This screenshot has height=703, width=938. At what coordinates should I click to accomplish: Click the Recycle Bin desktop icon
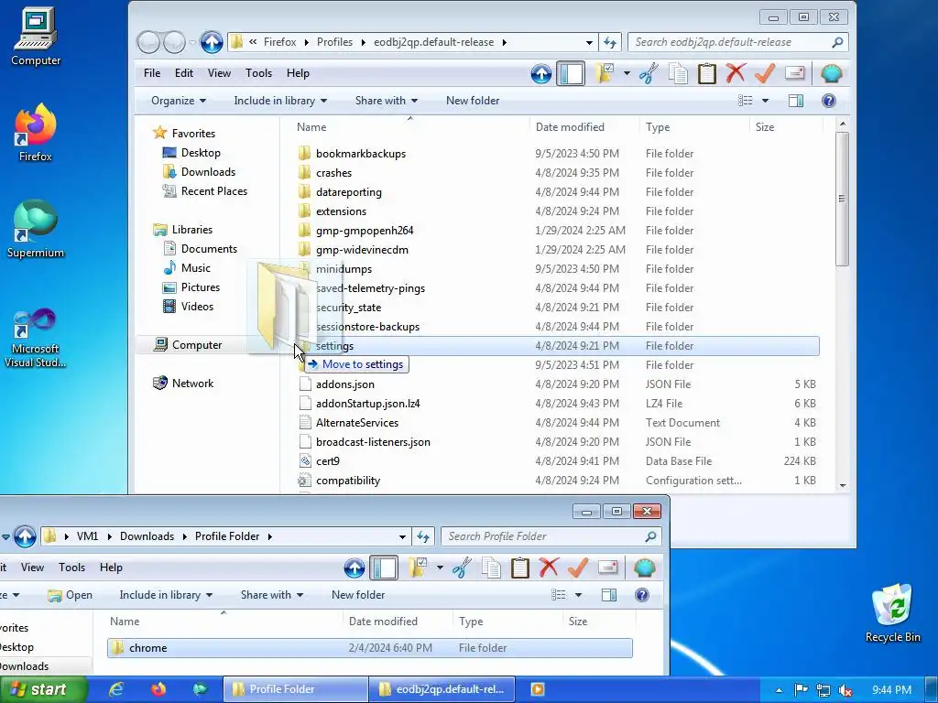[x=892, y=612]
